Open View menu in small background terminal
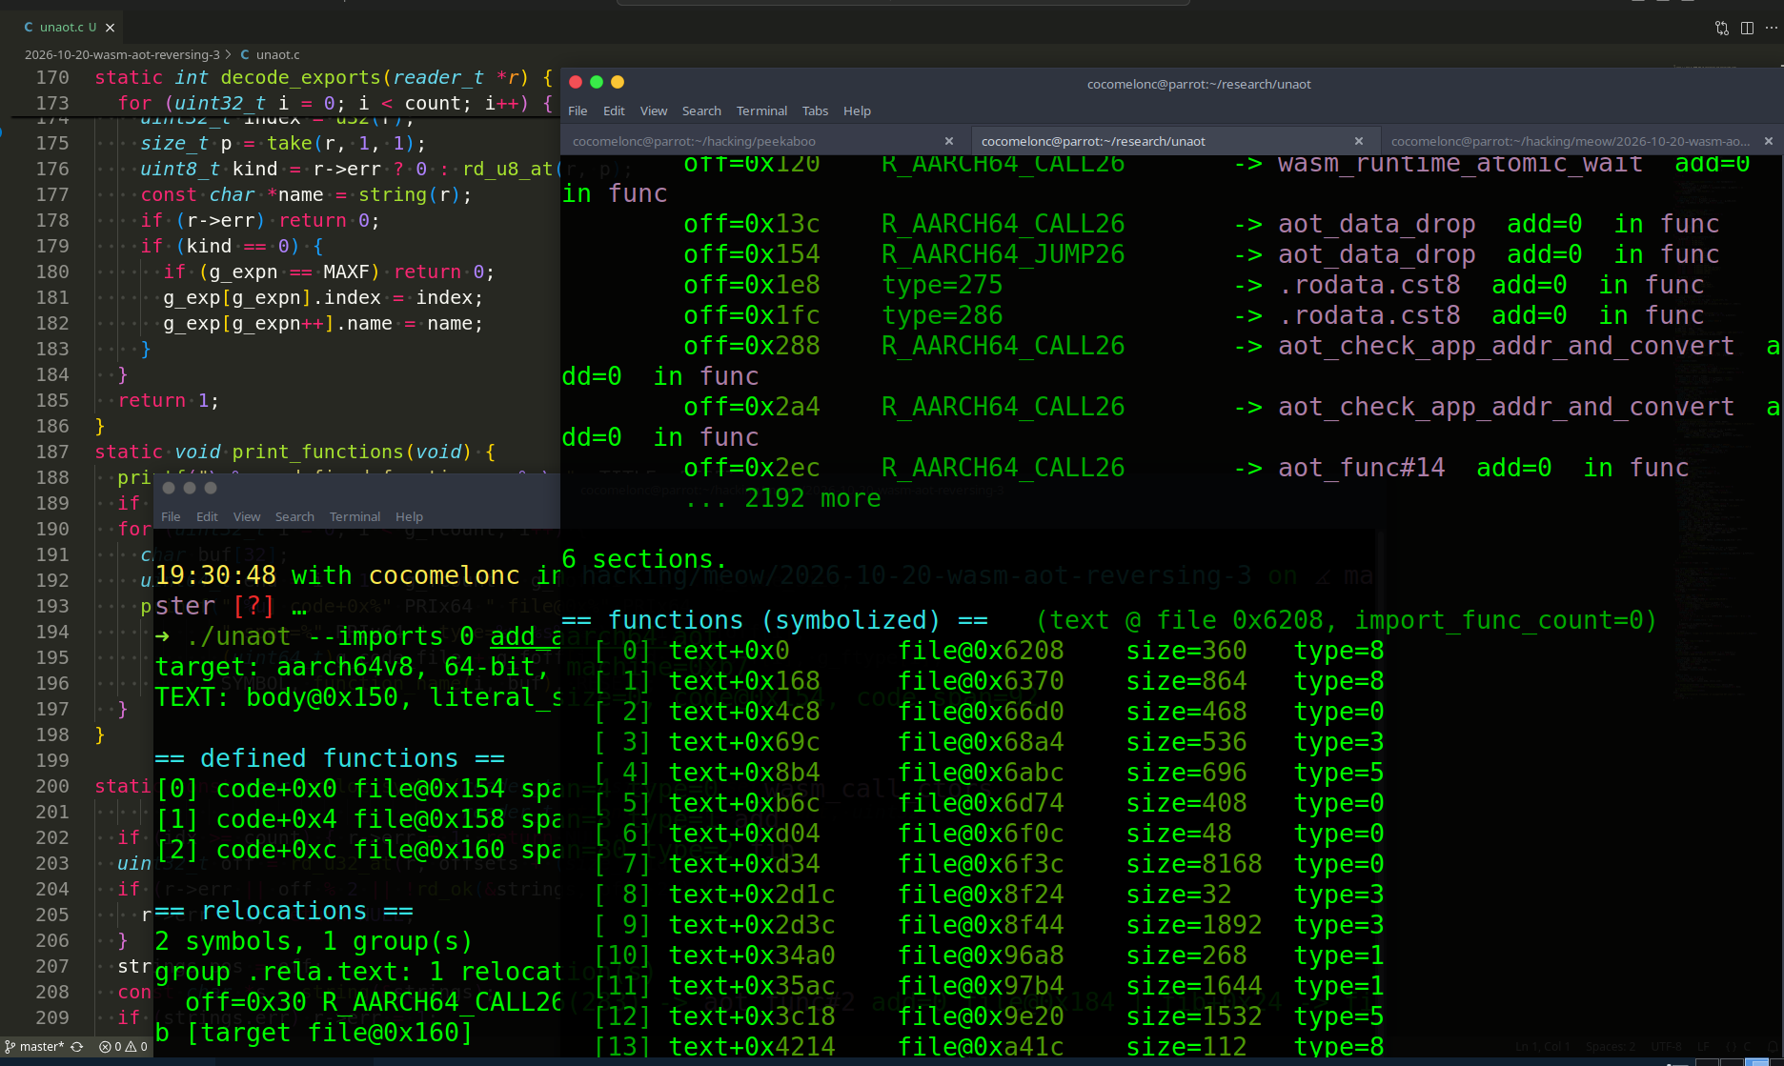The image size is (1784, 1066). (247, 516)
